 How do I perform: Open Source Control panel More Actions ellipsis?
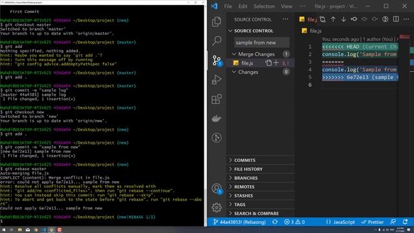click(x=285, y=19)
